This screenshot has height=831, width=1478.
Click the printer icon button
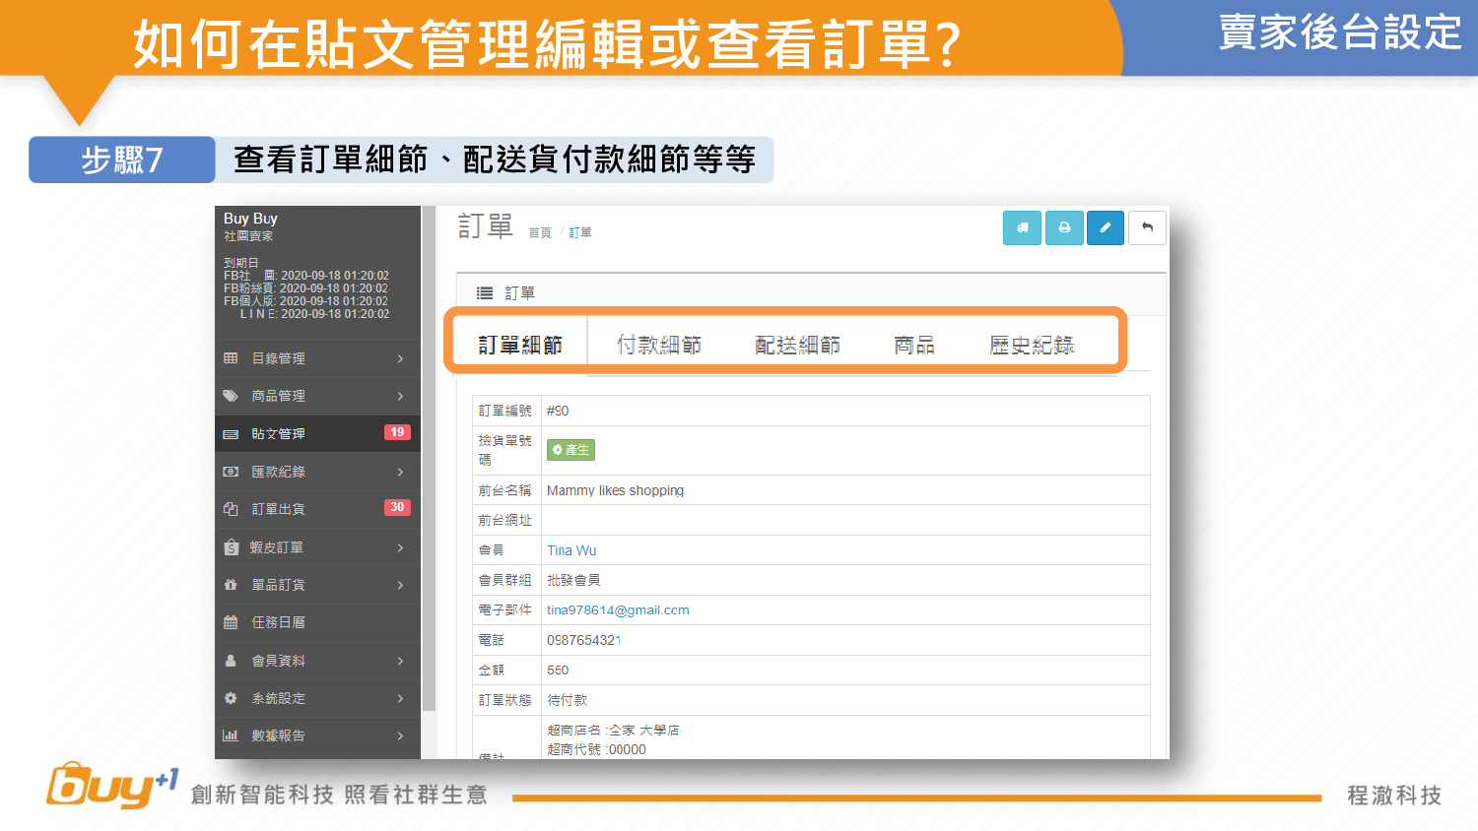[1064, 227]
